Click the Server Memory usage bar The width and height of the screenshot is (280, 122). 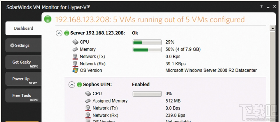click(147, 49)
